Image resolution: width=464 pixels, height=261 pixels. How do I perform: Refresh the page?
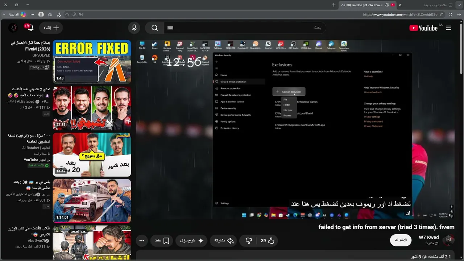click(x=451, y=14)
